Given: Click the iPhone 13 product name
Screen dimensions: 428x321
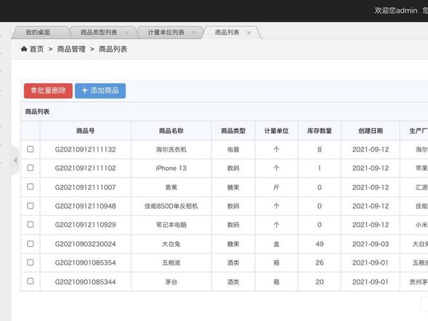Looking at the screenshot, I should [x=171, y=168].
